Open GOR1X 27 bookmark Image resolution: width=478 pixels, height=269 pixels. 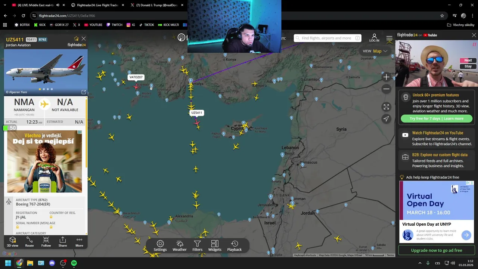pos(60,25)
